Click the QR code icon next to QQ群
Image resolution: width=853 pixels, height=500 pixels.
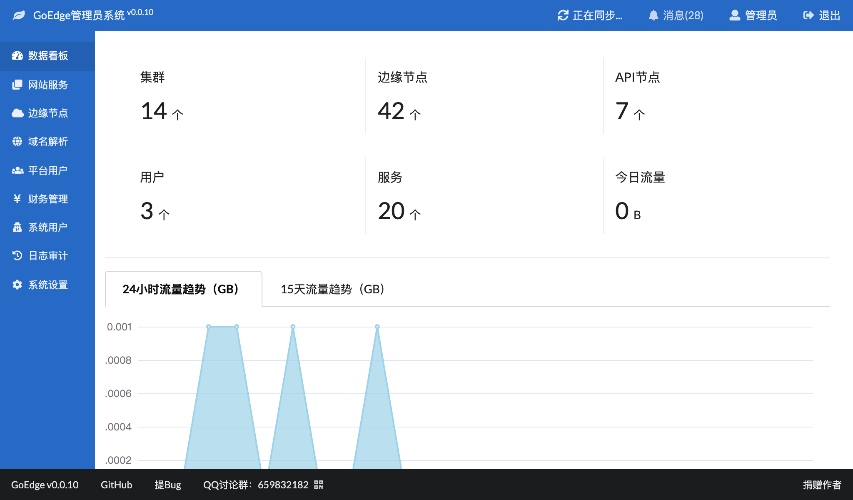click(318, 485)
